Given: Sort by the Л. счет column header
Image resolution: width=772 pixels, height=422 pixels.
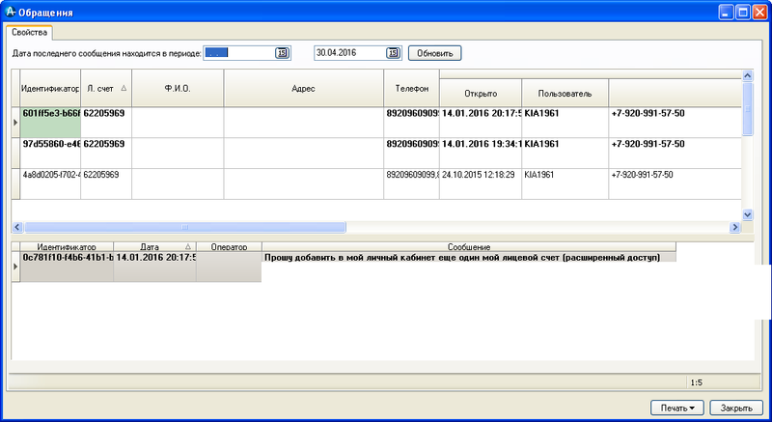Looking at the screenshot, I should click(105, 88).
